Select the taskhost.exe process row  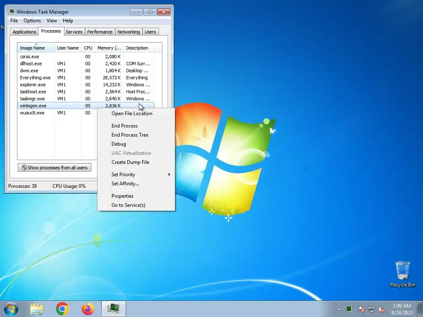click(86, 92)
